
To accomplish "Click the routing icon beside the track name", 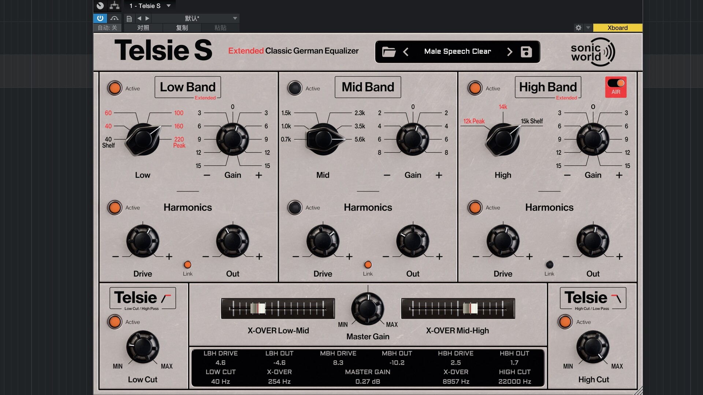I will pyautogui.click(x=115, y=5).
